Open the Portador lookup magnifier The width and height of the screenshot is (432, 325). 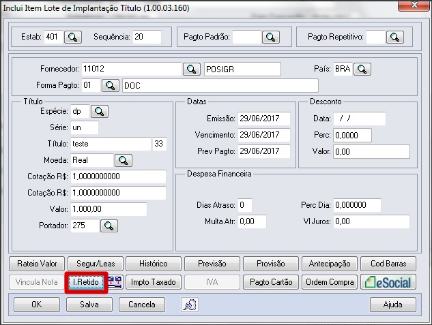[x=109, y=226]
